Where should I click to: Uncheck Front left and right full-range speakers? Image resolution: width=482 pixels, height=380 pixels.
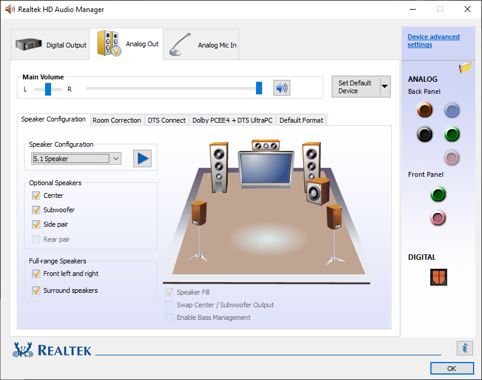coord(36,274)
